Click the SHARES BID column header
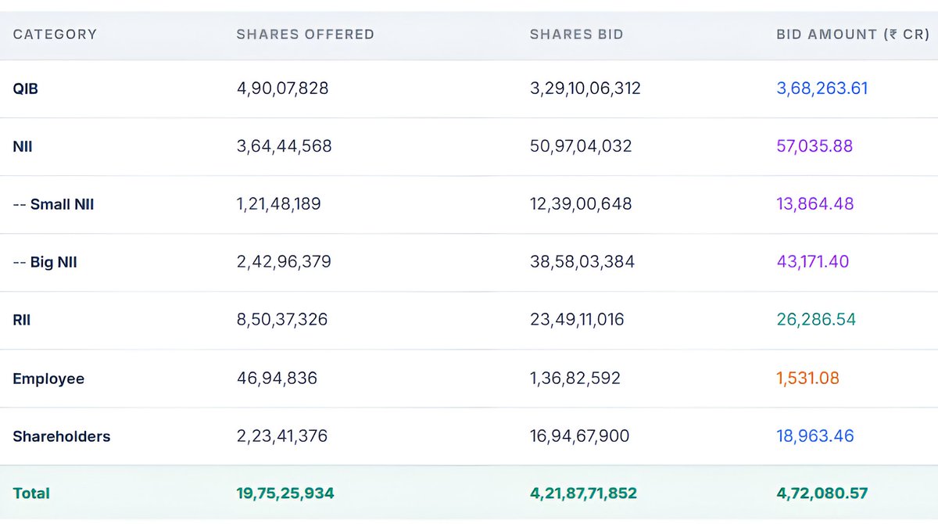The height and width of the screenshot is (524, 938). 577,34
